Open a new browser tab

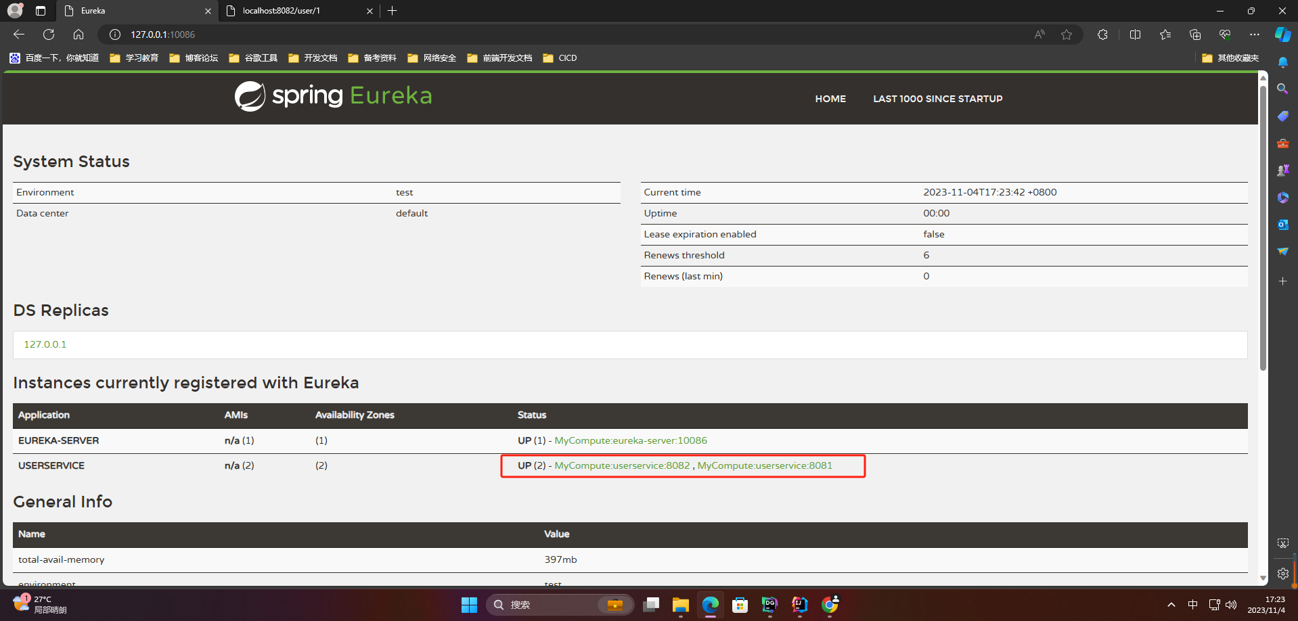click(393, 11)
